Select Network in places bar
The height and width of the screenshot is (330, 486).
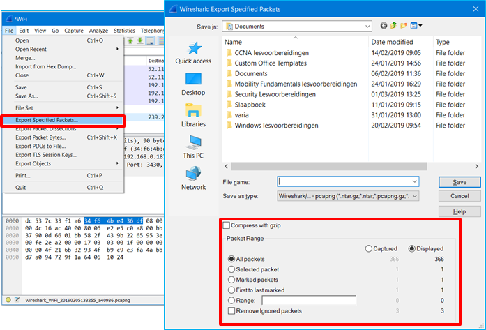[x=193, y=179]
